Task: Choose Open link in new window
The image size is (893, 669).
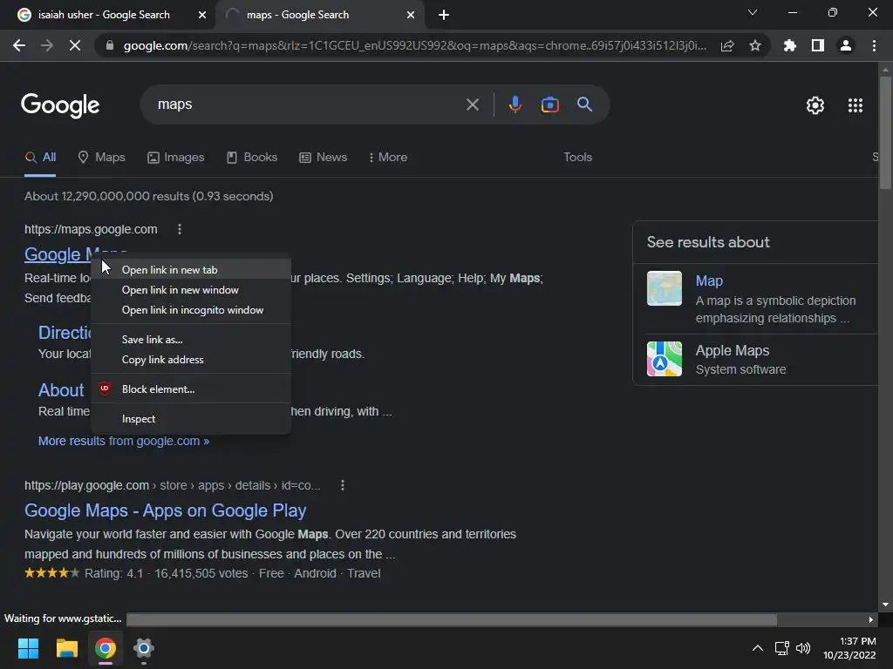Action: (x=191, y=290)
